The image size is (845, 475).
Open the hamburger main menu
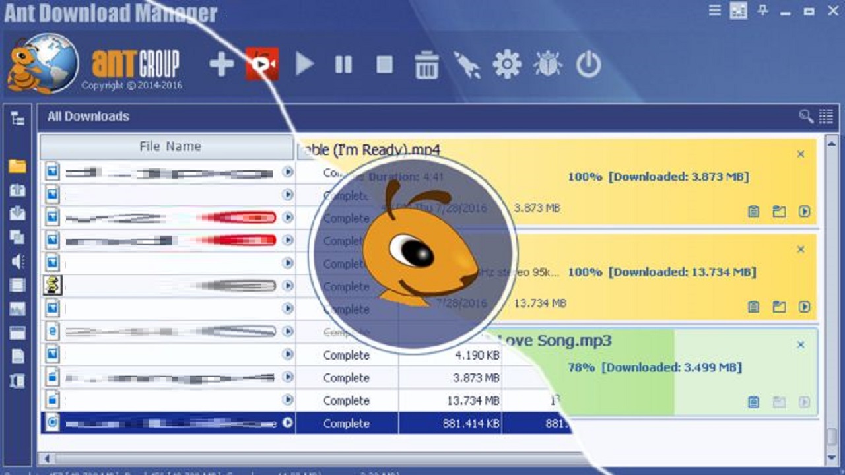point(715,11)
